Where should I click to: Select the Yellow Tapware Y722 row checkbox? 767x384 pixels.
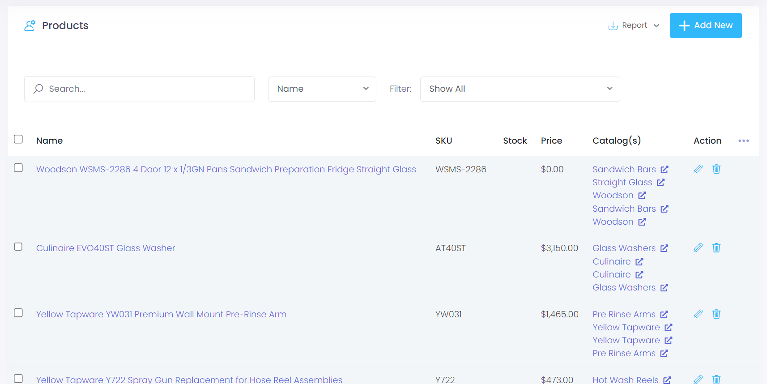[18, 379]
